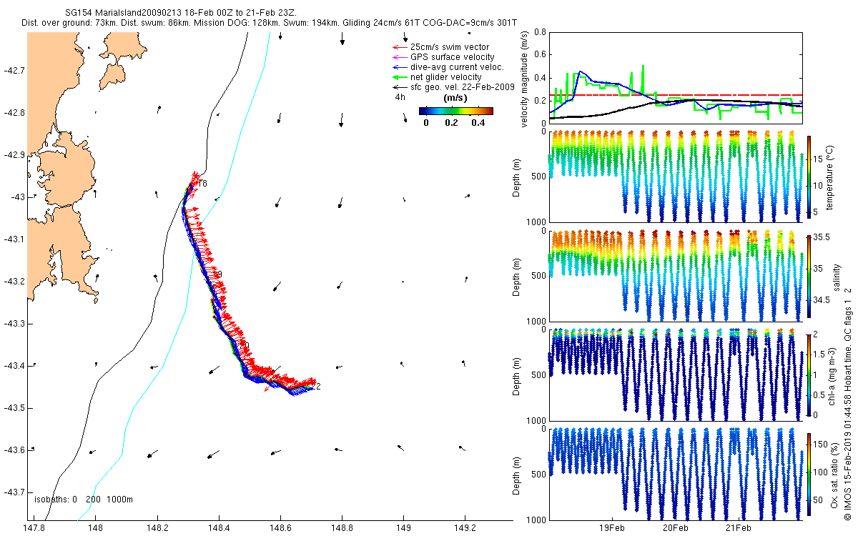Click the '35.5' salinity colorbar tick
The width and height of the screenshot is (858, 536).
(822, 238)
